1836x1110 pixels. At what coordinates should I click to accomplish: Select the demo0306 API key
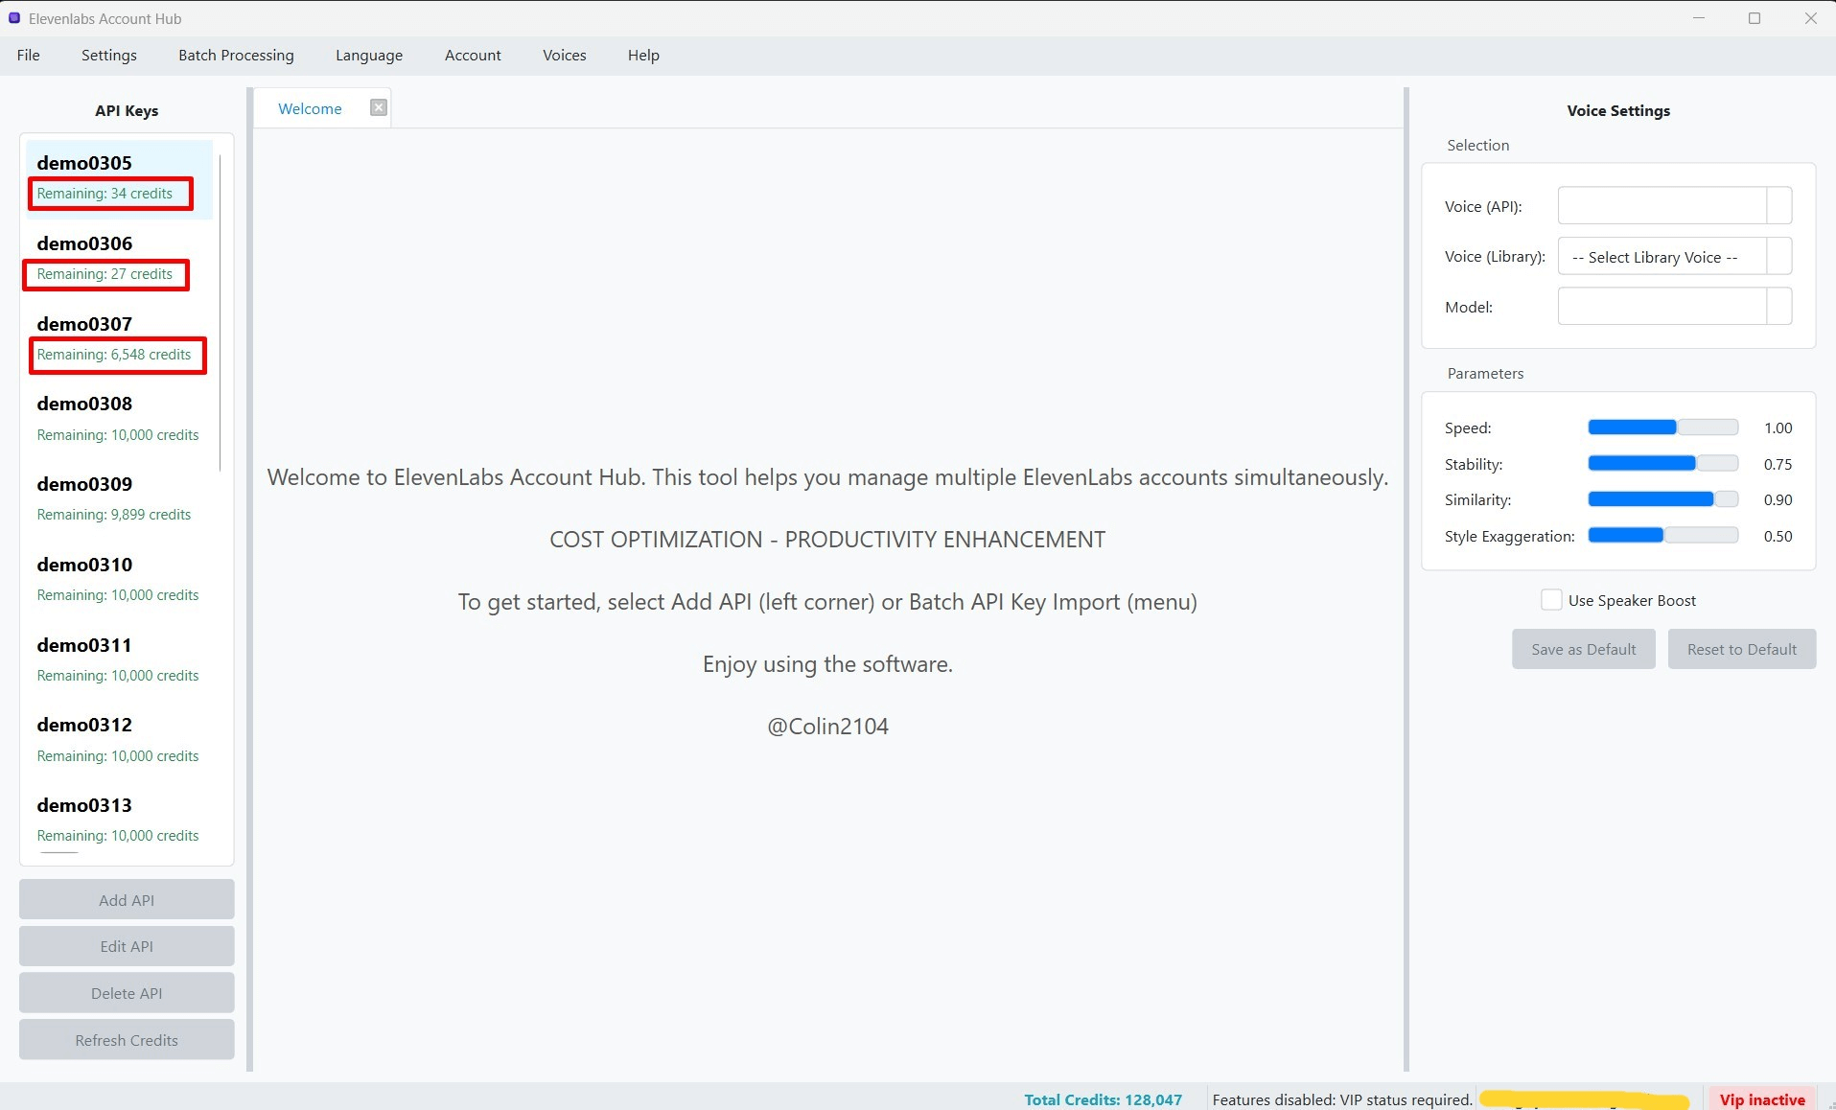(119, 260)
